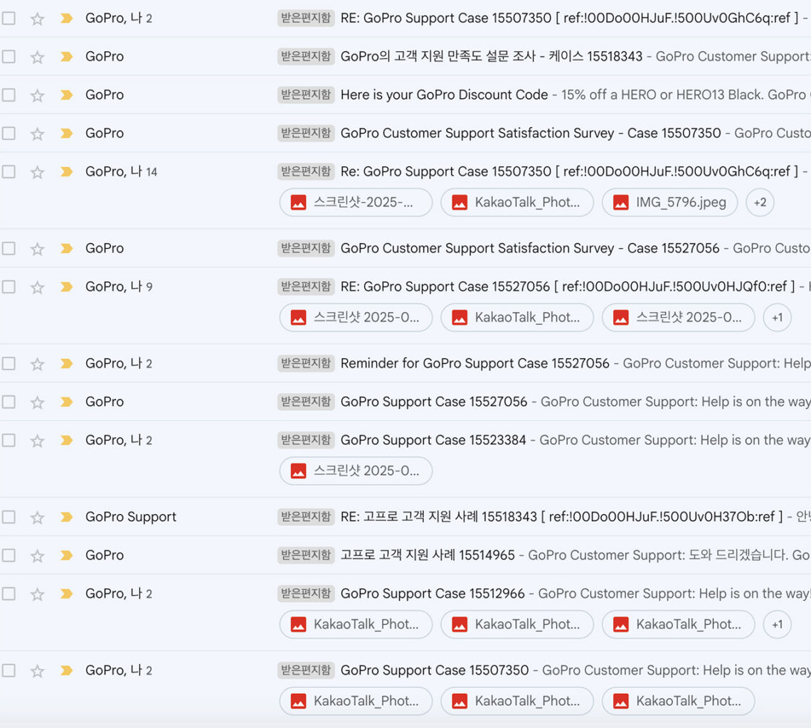Screen dimensions: 811x728
Task: Click importance marker on Reminder for Case 15527056
Action: click(x=66, y=363)
